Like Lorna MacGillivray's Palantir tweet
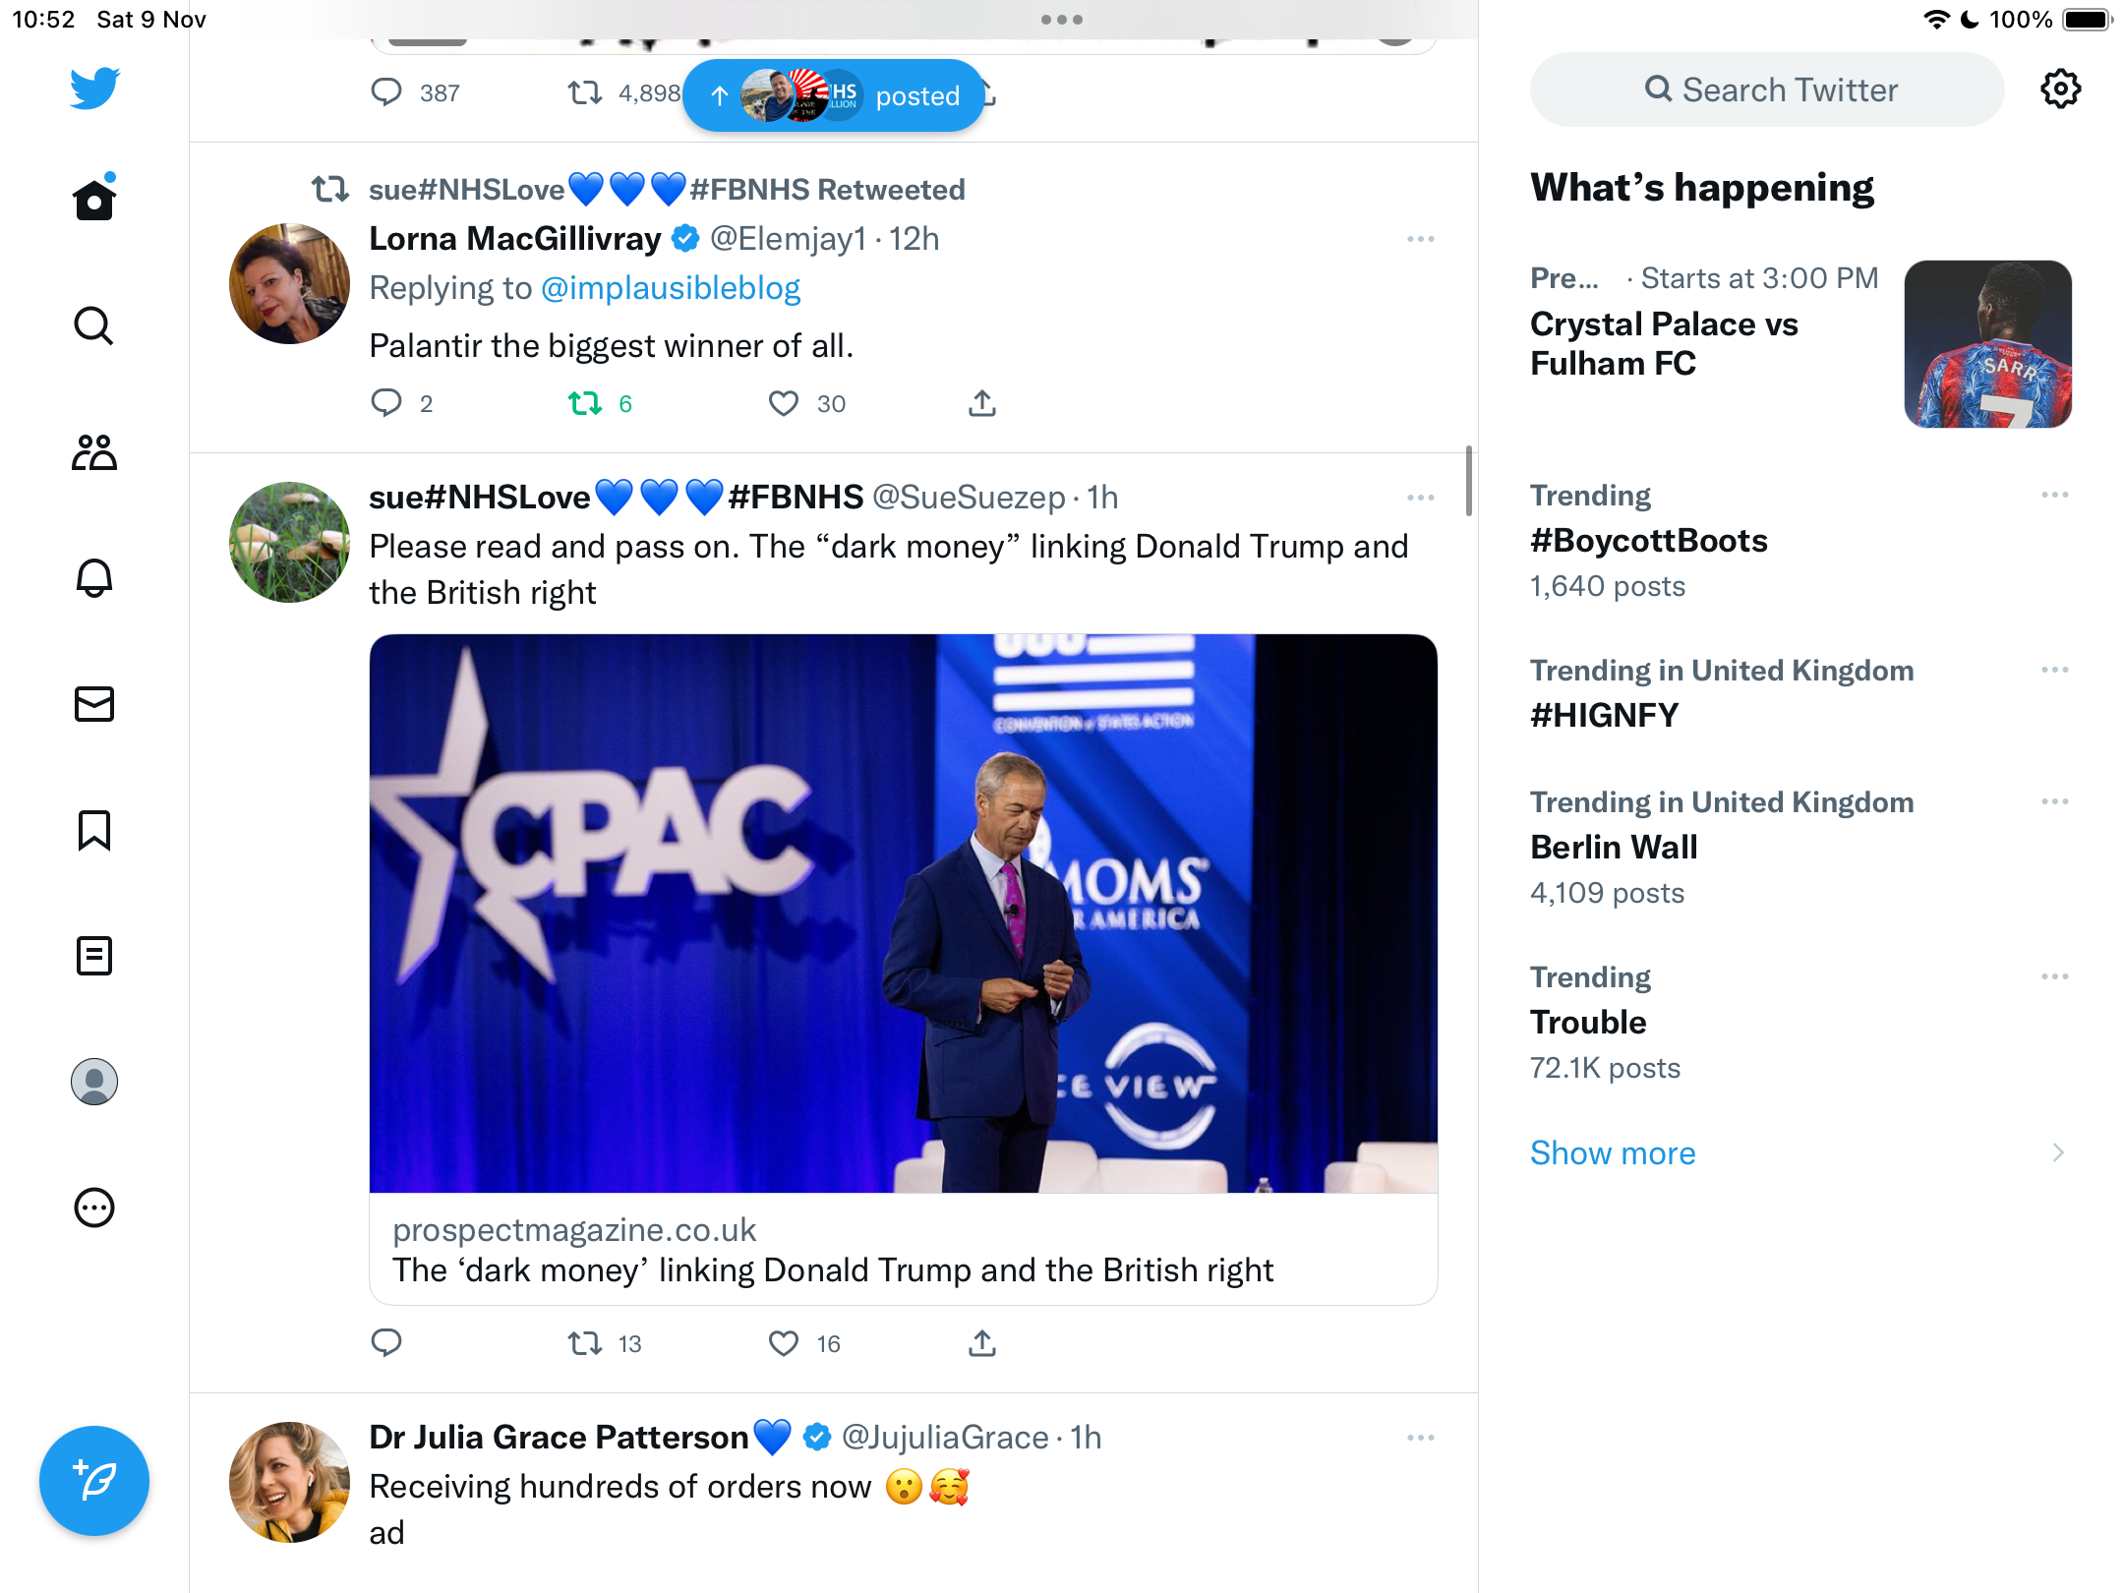This screenshot has width=2124, height=1593. point(784,403)
